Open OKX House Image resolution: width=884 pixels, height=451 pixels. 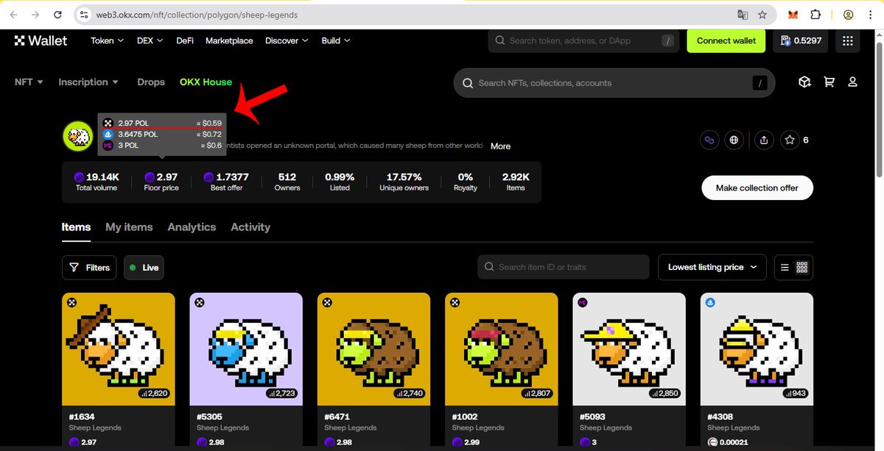[x=206, y=82]
